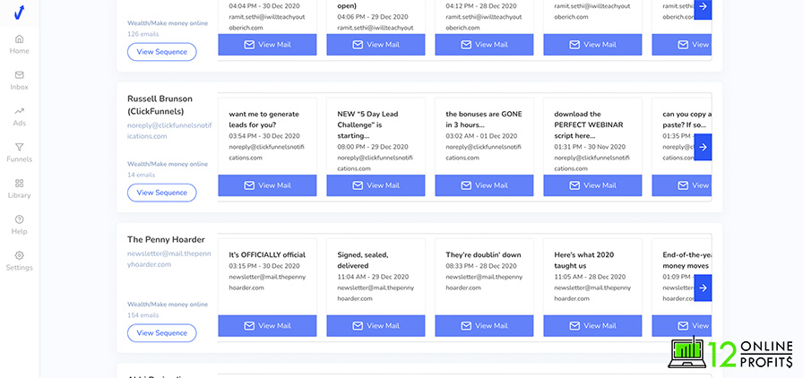Screen dimensions: 803x378
Task: Click next arrow in the Ramit Sethi row
Action: tap(704, 8)
